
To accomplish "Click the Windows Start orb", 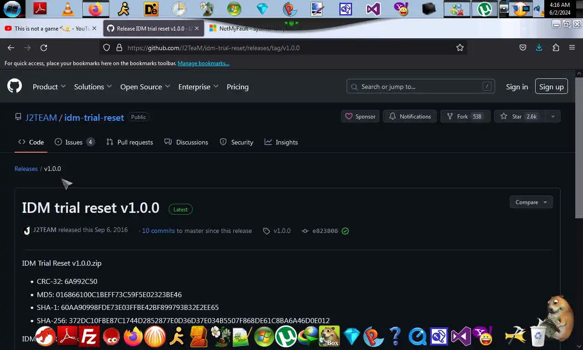I will coord(12,9).
